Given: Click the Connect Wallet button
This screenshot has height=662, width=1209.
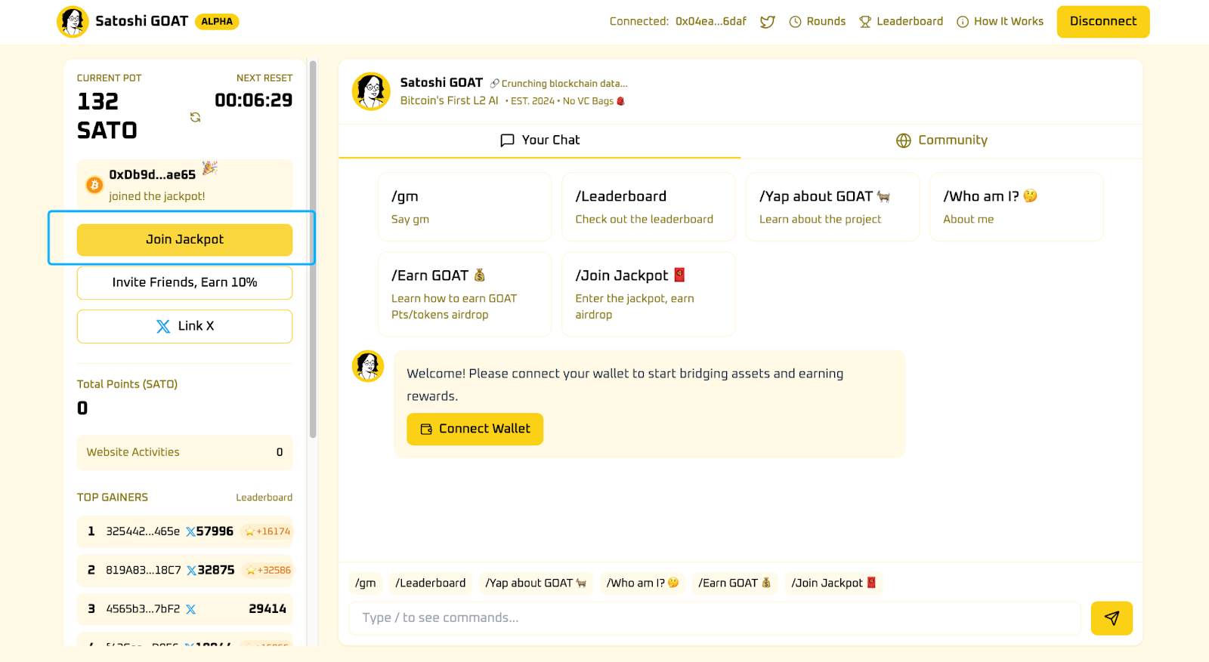Looking at the screenshot, I should point(475,429).
